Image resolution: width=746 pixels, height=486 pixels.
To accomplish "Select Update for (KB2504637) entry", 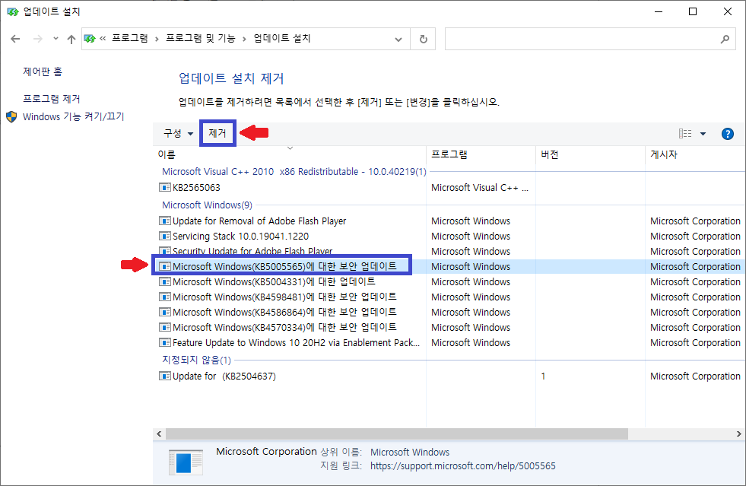I will (224, 376).
